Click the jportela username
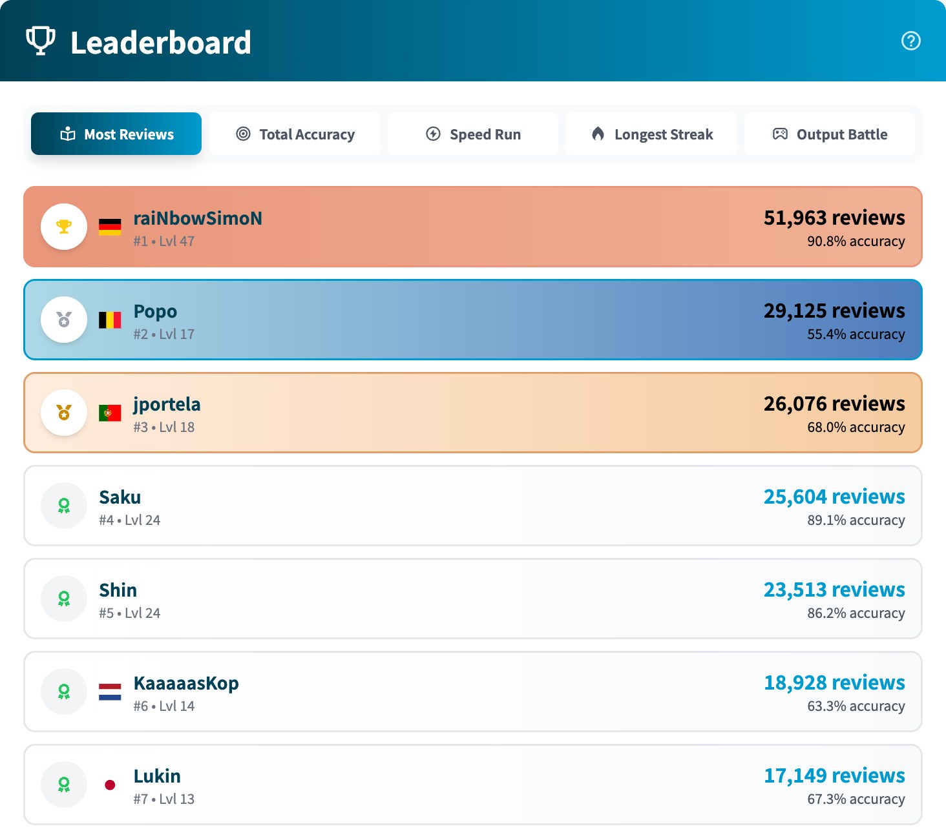946x831 pixels. tap(167, 405)
